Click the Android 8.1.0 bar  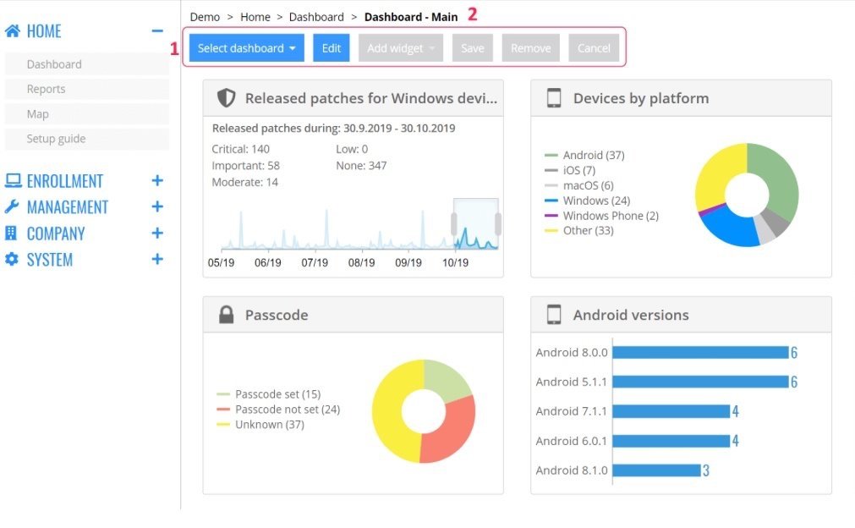point(656,470)
